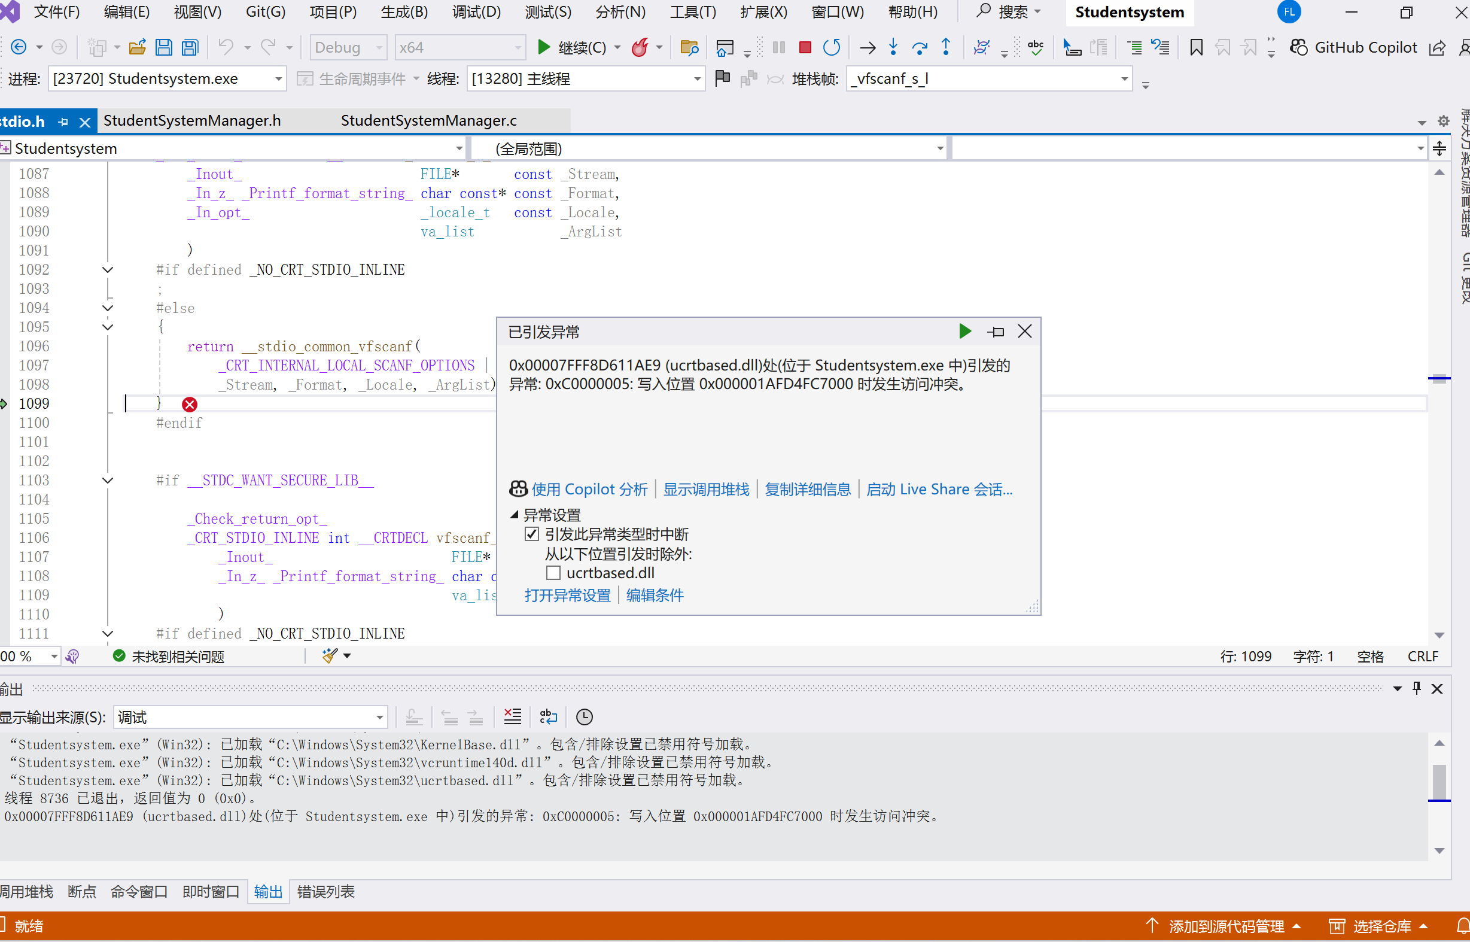Click the 复制详细信息 link

coord(807,490)
